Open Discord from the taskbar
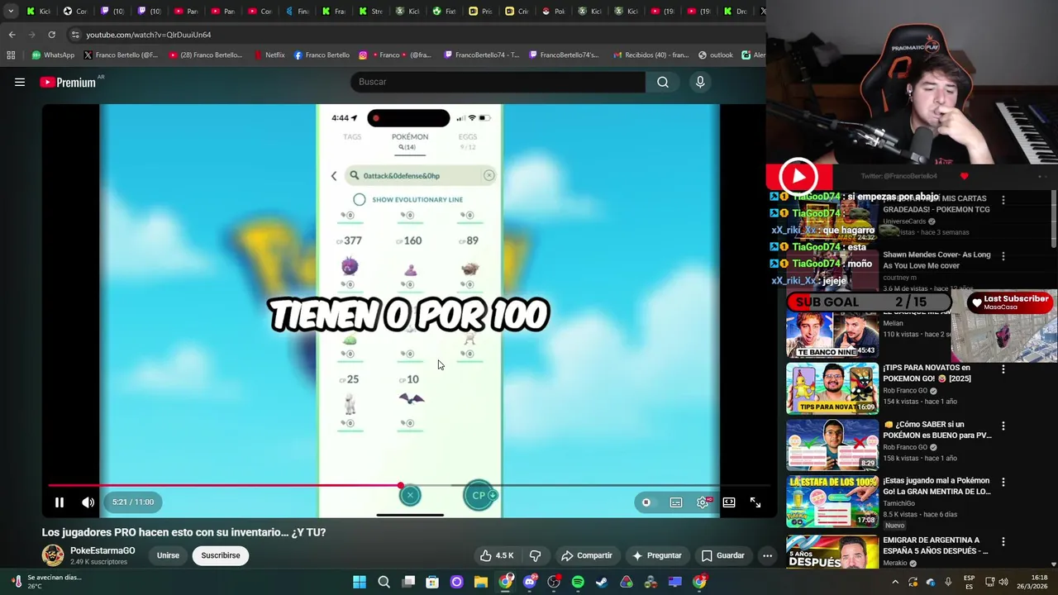The width and height of the screenshot is (1058, 595). (530, 582)
